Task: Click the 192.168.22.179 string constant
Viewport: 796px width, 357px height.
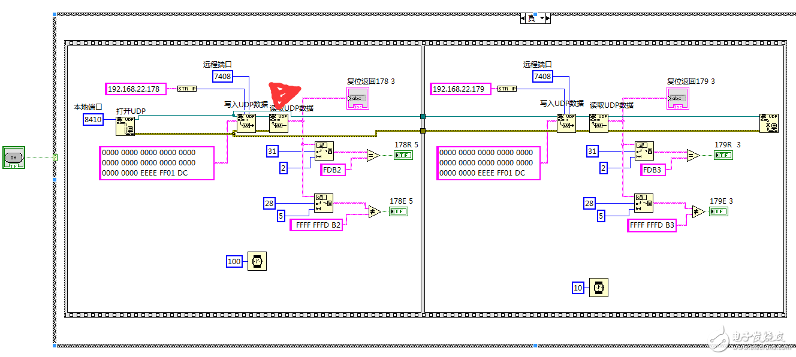Action: pos(460,89)
